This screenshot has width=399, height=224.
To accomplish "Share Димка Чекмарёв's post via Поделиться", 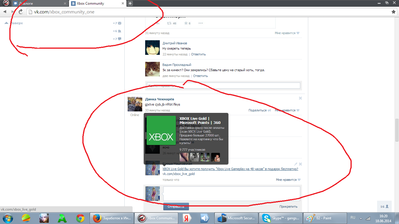I will tap(260, 110).
